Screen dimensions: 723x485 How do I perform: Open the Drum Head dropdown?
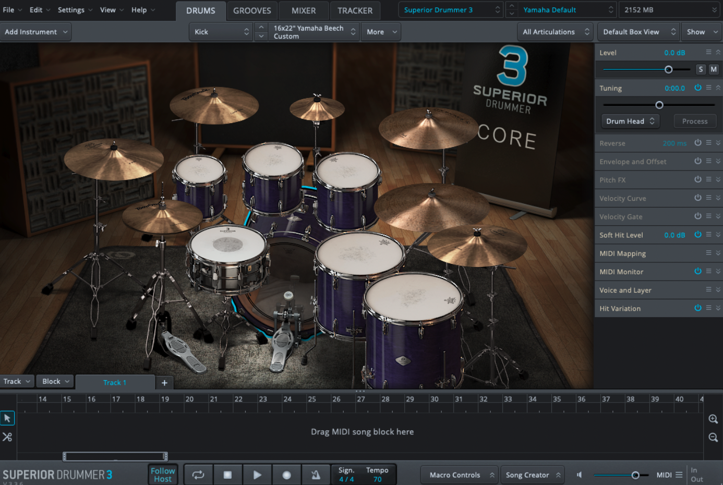tap(630, 121)
